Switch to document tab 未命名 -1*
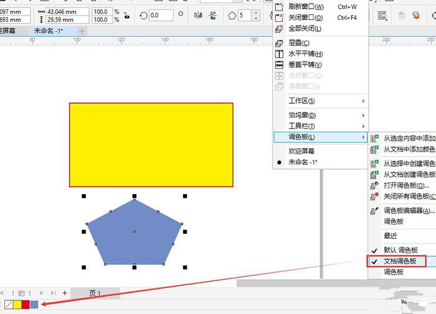The width and height of the screenshot is (436, 314). pos(48,31)
